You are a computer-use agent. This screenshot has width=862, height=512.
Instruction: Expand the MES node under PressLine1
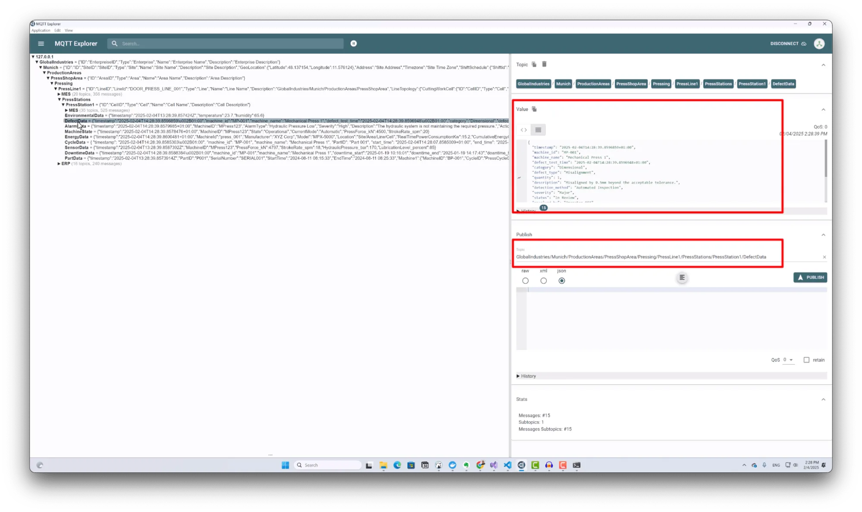[59, 94]
